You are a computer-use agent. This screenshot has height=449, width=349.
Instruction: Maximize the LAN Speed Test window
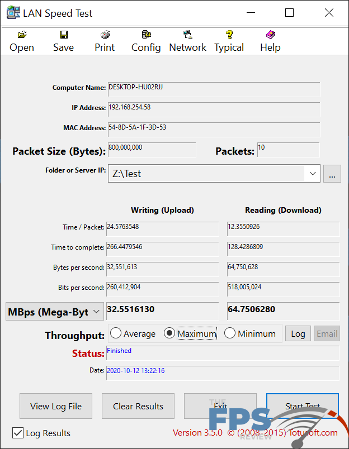tap(289, 13)
